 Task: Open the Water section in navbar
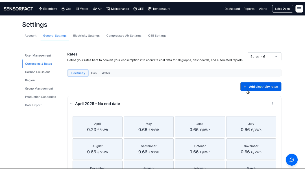(x=82, y=9)
